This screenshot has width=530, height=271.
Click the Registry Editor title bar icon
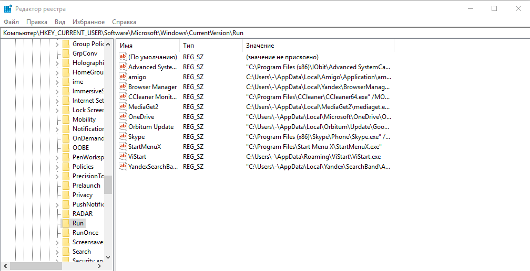[x=8, y=8]
